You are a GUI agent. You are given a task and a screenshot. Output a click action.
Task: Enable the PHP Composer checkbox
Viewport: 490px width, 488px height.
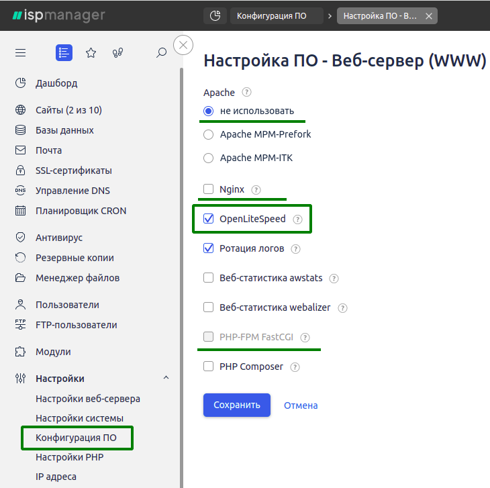209,366
